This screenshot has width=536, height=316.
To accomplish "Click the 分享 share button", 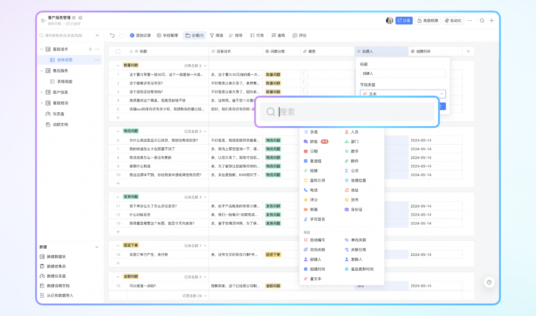I will tap(404, 20).
